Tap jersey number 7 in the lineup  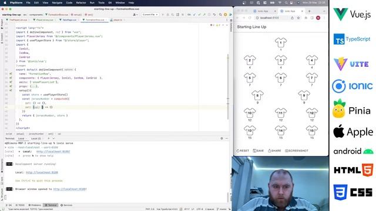pyautogui.click(x=312, y=78)
